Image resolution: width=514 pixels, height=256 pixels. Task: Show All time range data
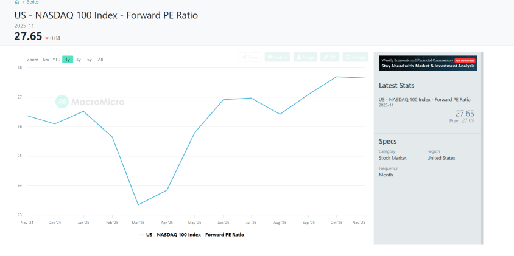(x=100, y=60)
